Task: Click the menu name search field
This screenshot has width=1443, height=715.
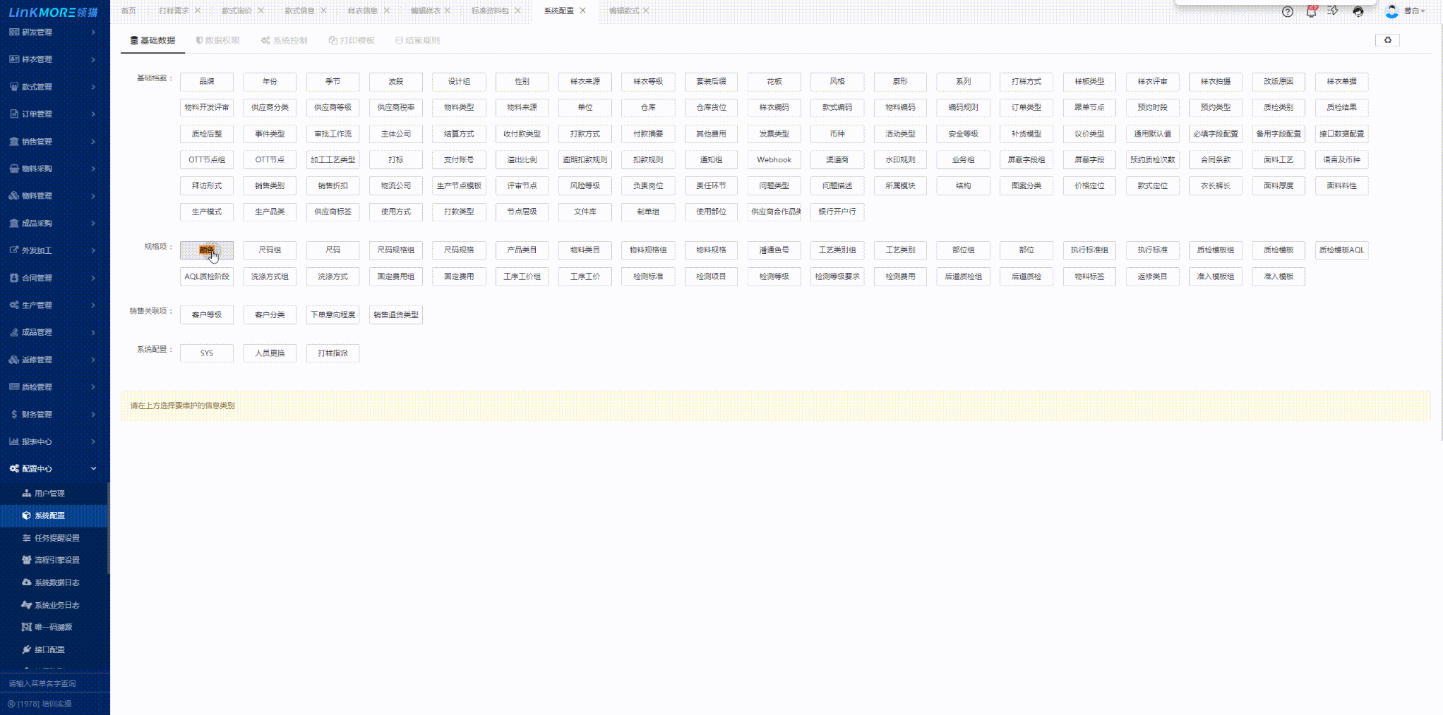Action: [x=55, y=683]
